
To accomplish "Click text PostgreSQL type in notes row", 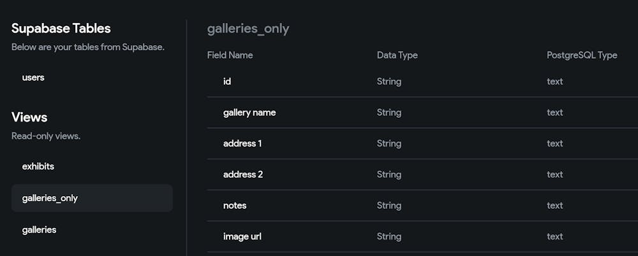I will (555, 206).
